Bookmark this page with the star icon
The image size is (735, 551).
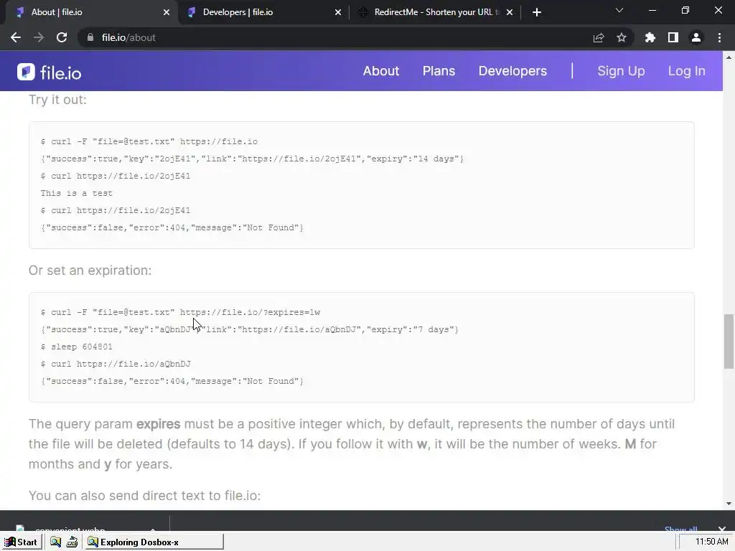[x=621, y=37]
